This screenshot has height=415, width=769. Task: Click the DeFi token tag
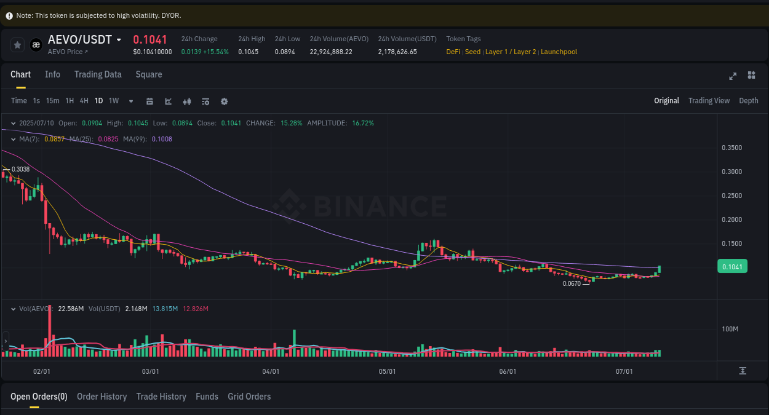[453, 52]
